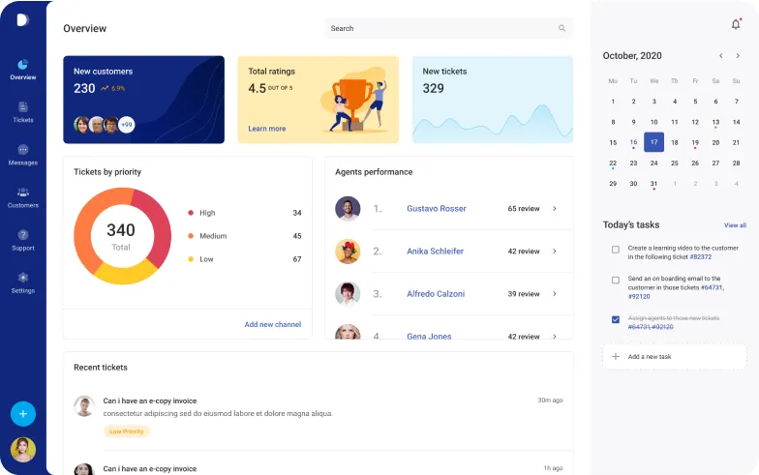Click the search magnifier icon
759x475 pixels.
(x=562, y=28)
